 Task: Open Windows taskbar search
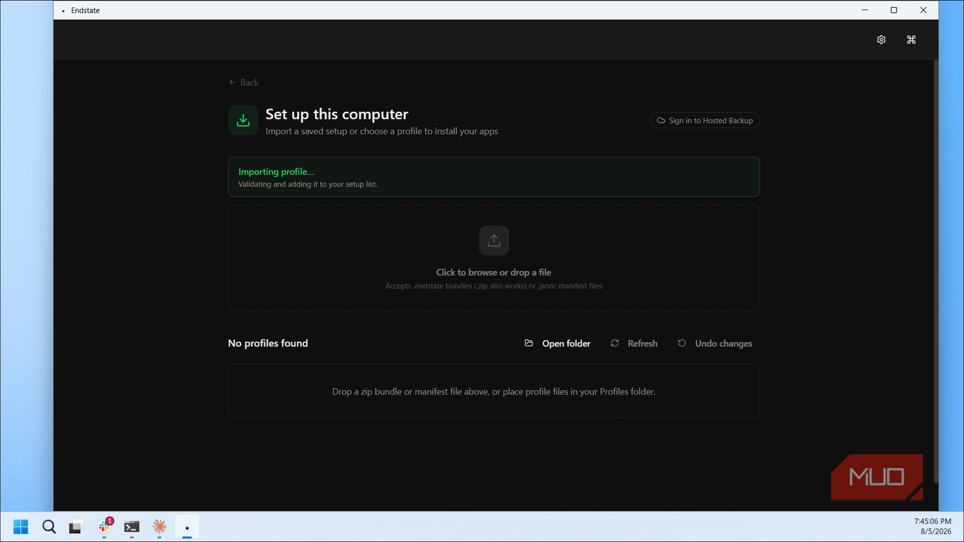49,527
